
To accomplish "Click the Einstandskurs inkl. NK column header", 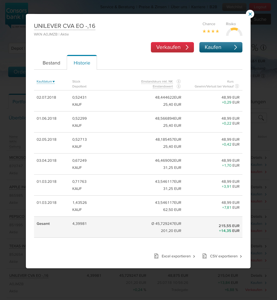I will 157,81.
